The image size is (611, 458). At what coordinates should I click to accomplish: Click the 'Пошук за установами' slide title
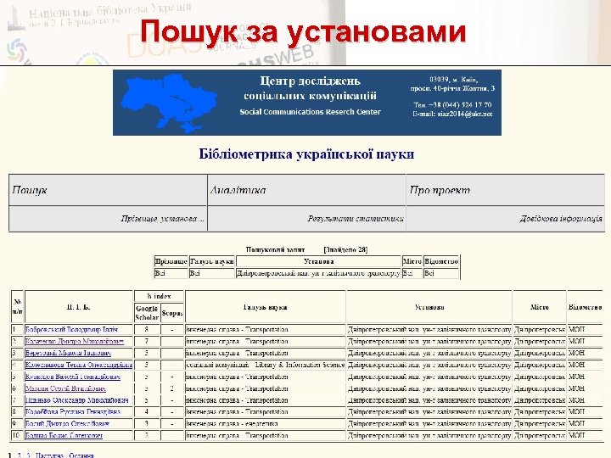tap(303, 31)
